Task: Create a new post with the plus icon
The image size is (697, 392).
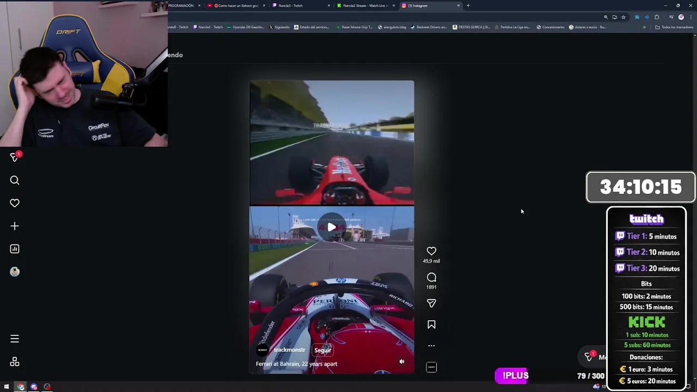Action: [15, 226]
